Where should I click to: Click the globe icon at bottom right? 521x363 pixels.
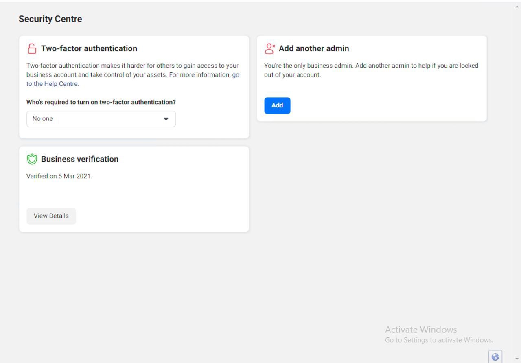point(495,357)
